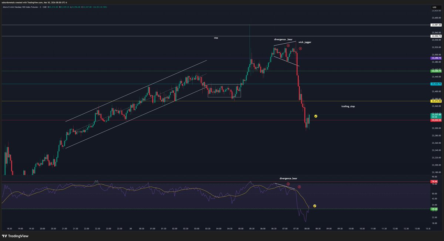
Task: Select the 'divergence_bear' label in the RSI pane
Action: click(288, 178)
